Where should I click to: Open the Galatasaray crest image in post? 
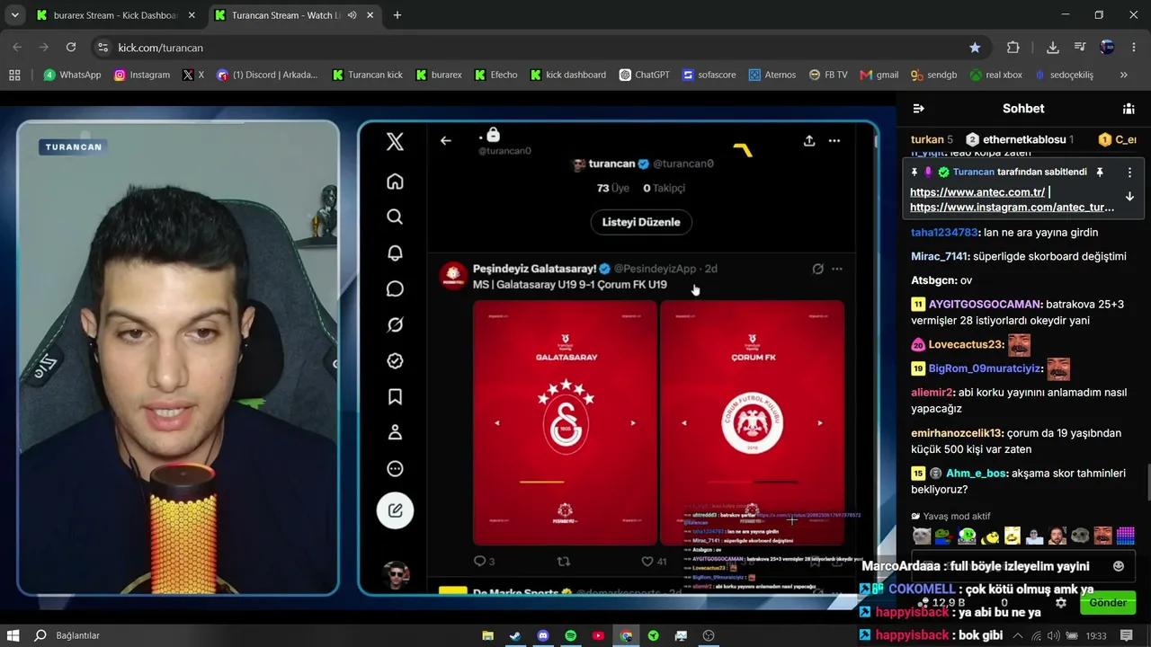(x=565, y=423)
